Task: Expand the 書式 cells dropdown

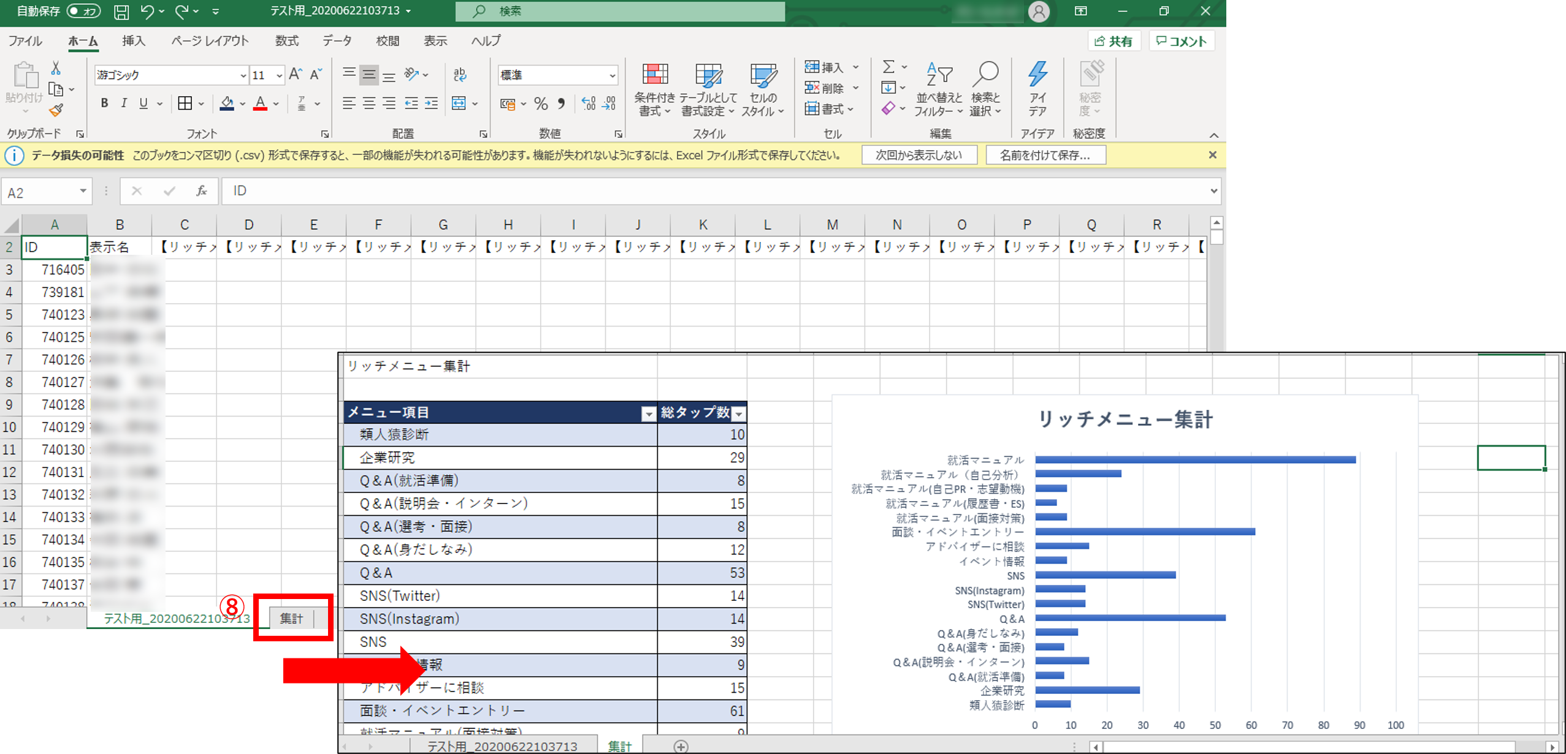Action: (x=850, y=109)
